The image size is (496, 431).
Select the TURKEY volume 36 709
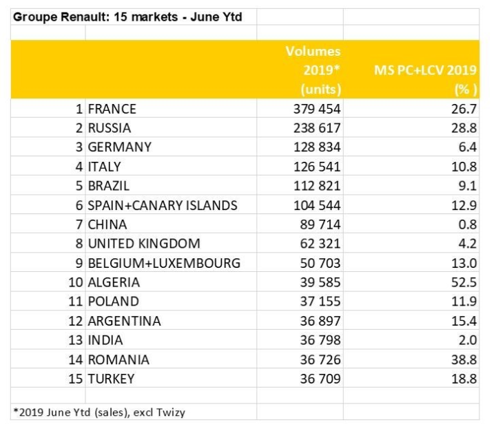click(320, 379)
